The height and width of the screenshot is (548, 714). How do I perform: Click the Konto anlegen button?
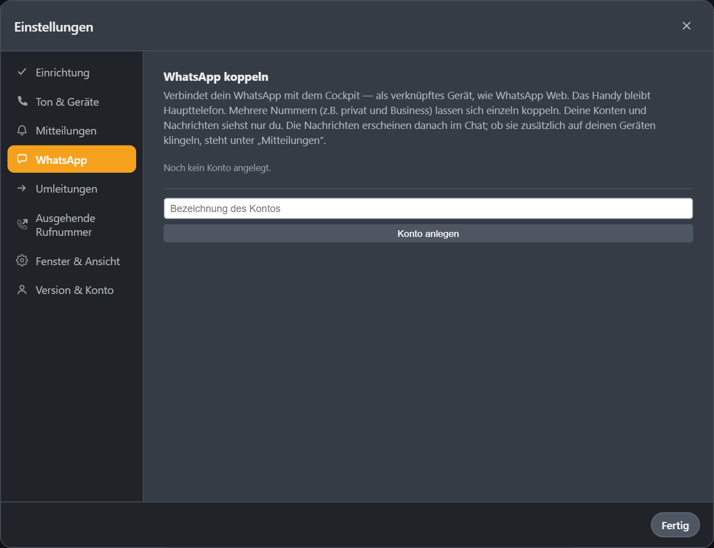pyautogui.click(x=428, y=234)
